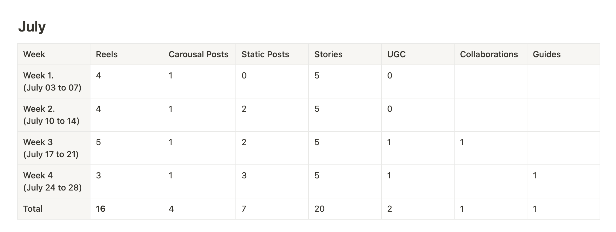The width and height of the screenshot is (616, 232).
Task: Select the Reels column header
Action: click(127, 54)
